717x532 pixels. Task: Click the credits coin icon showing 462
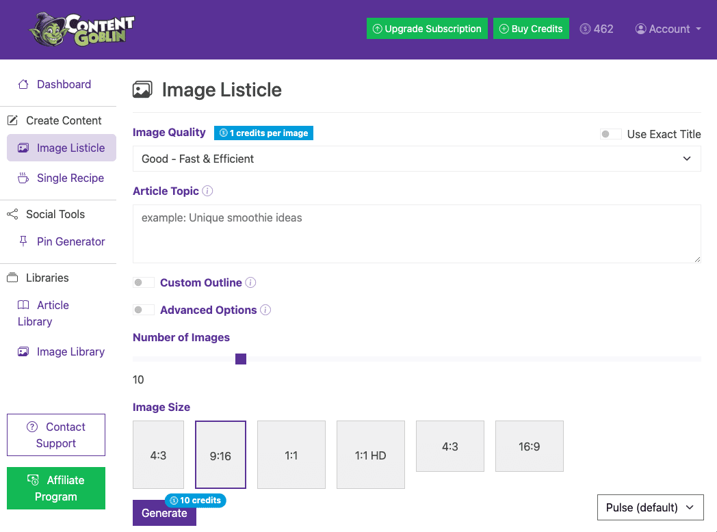tap(585, 29)
